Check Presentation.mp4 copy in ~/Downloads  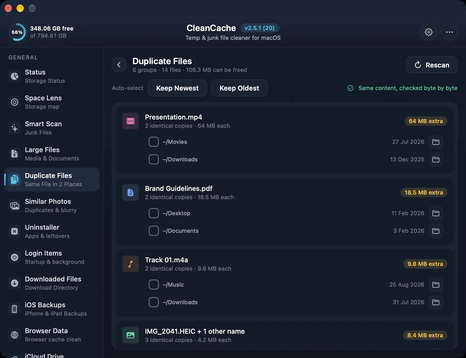[x=154, y=159]
